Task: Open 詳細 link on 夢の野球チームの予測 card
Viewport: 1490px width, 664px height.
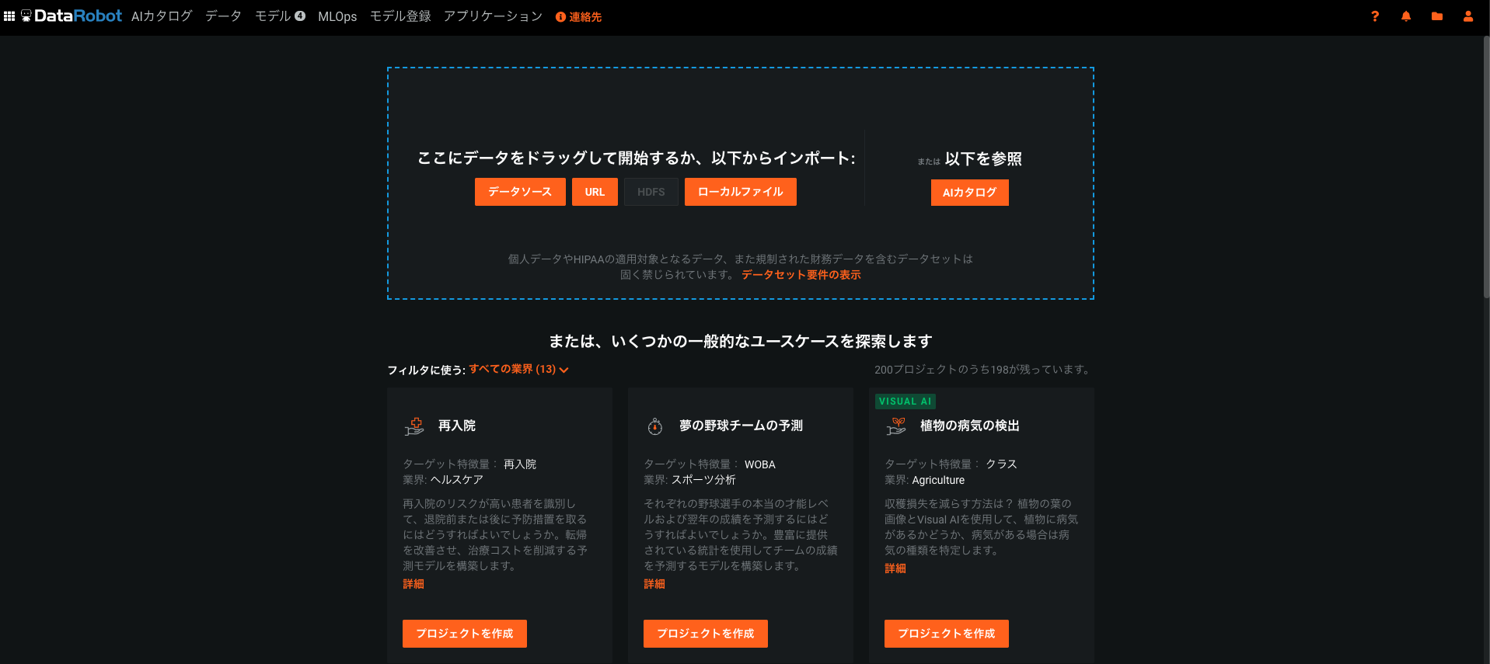Action: [x=654, y=584]
